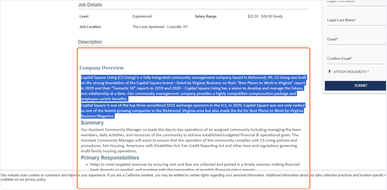
Task: Focus the Email input field
Action: (356, 40)
